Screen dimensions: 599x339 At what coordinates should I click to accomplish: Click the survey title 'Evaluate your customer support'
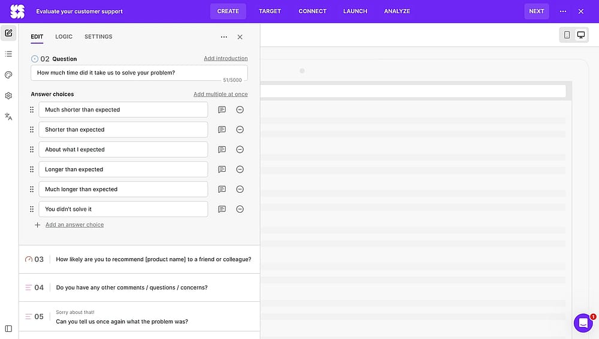click(x=80, y=11)
